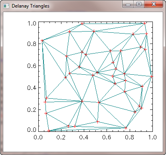
Task: Click the x-axis label 0.2
Action: click(x=61, y=137)
